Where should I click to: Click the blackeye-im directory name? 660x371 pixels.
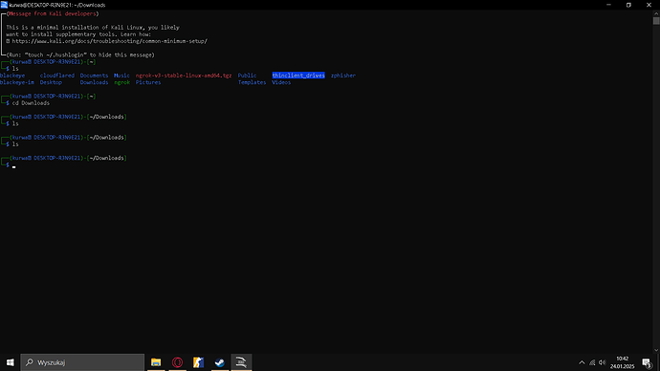click(x=17, y=82)
